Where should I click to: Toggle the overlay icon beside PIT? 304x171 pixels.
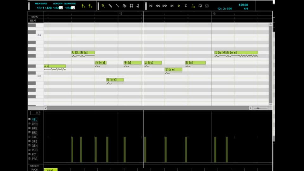click(x=30, y=154)
